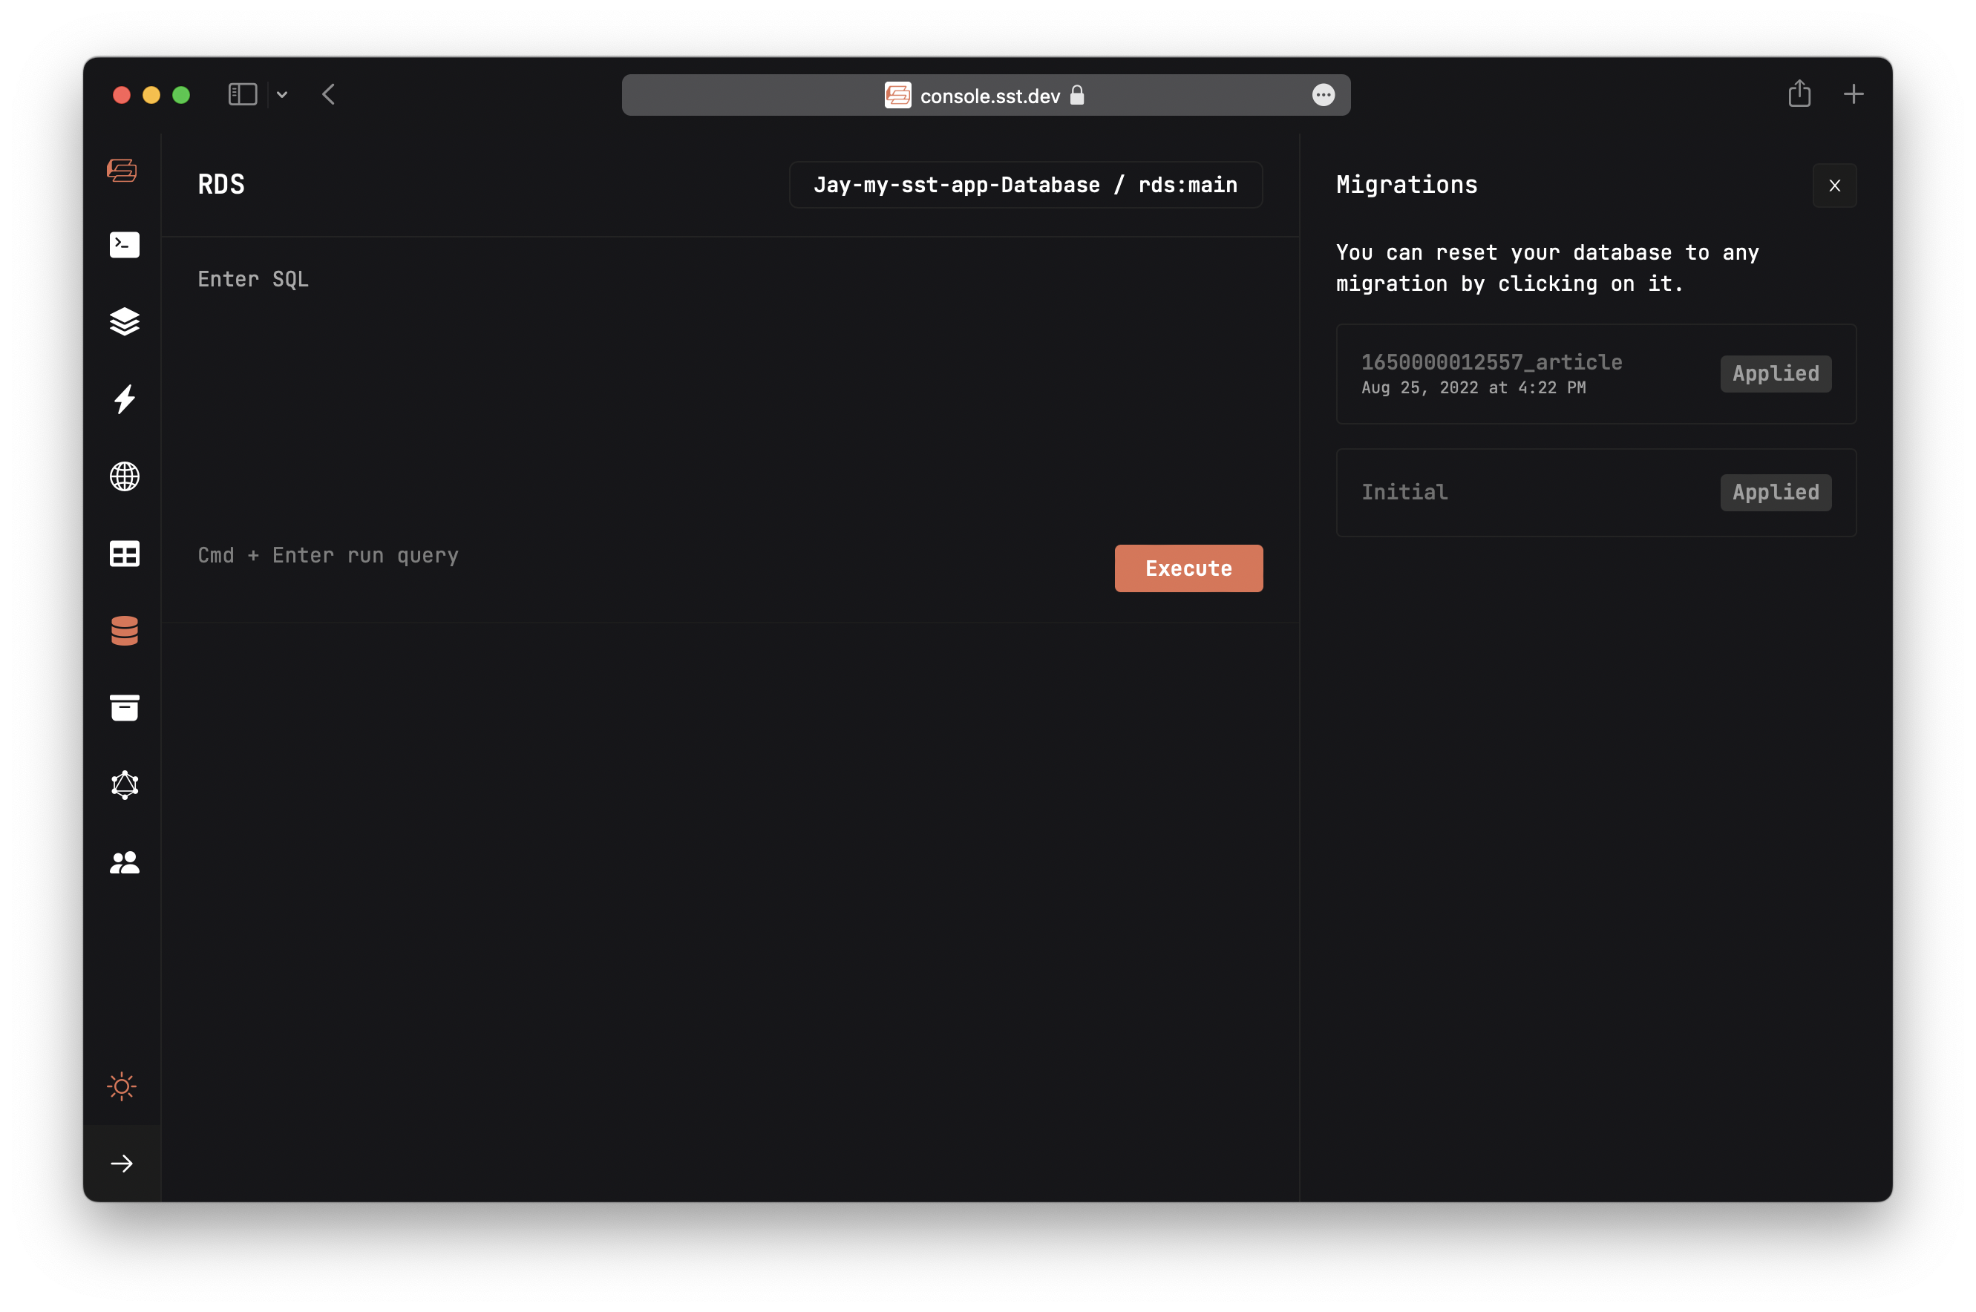Open the API panel with the globe icon
The width and height of the screenshot is (1976, 1312).
[x=123, y=476]
